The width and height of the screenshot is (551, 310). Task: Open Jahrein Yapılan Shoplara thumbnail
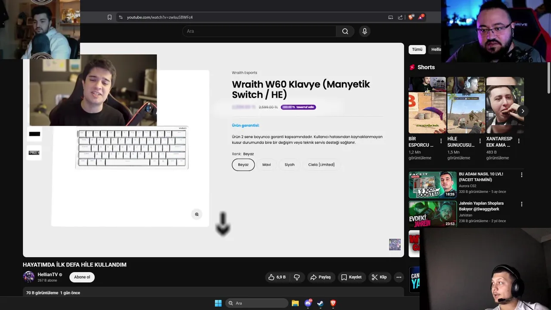[x=433, y=214]
